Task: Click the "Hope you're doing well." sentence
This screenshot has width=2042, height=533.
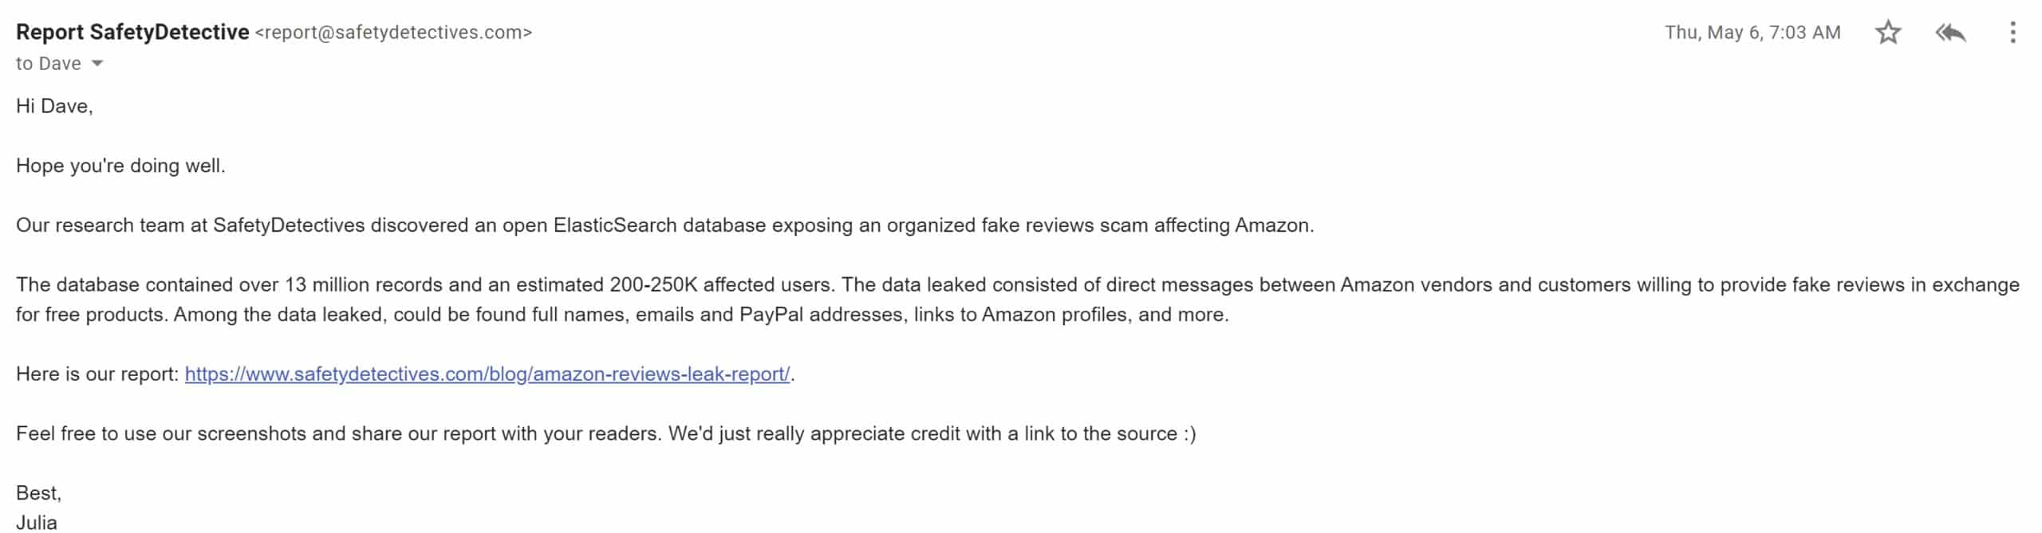Action: [x=120, y=166]
